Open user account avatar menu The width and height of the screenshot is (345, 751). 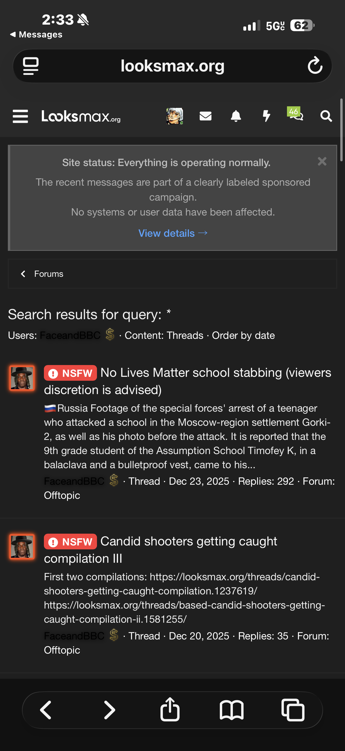(x=175, y=116)
